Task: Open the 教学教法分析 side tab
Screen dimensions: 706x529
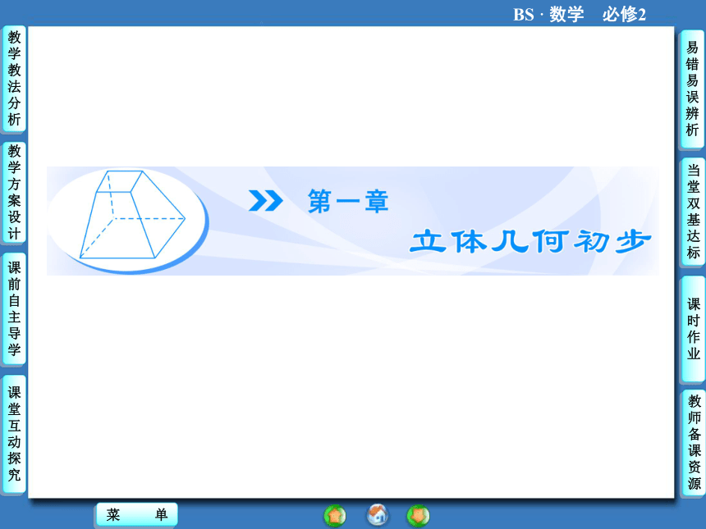Action: pyautogui.click(x=14, y=80)
